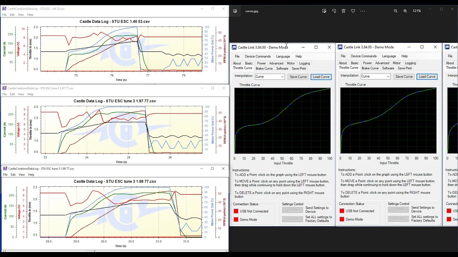
Task: Click the middle Castle Link window's title icon
Action: point(340,47)
